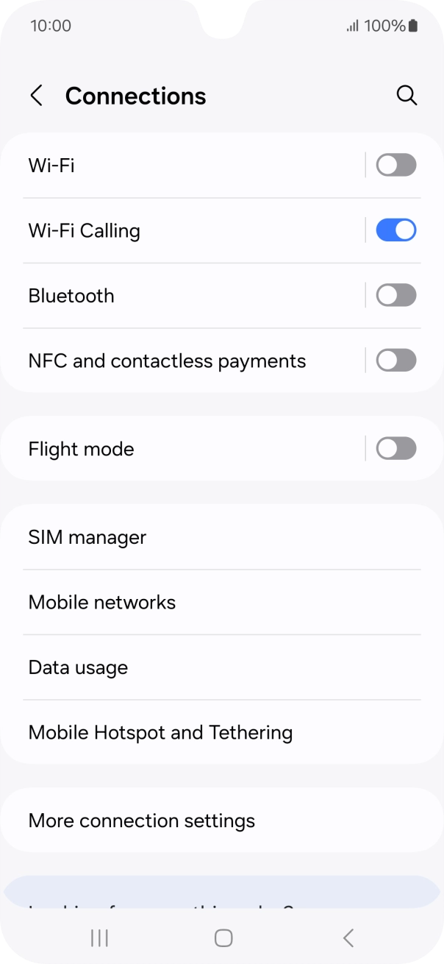Open Mobile Hotspot and Tethering
Image resolution: width=444 pixels, height=964 pixels.
coord(160,732)
